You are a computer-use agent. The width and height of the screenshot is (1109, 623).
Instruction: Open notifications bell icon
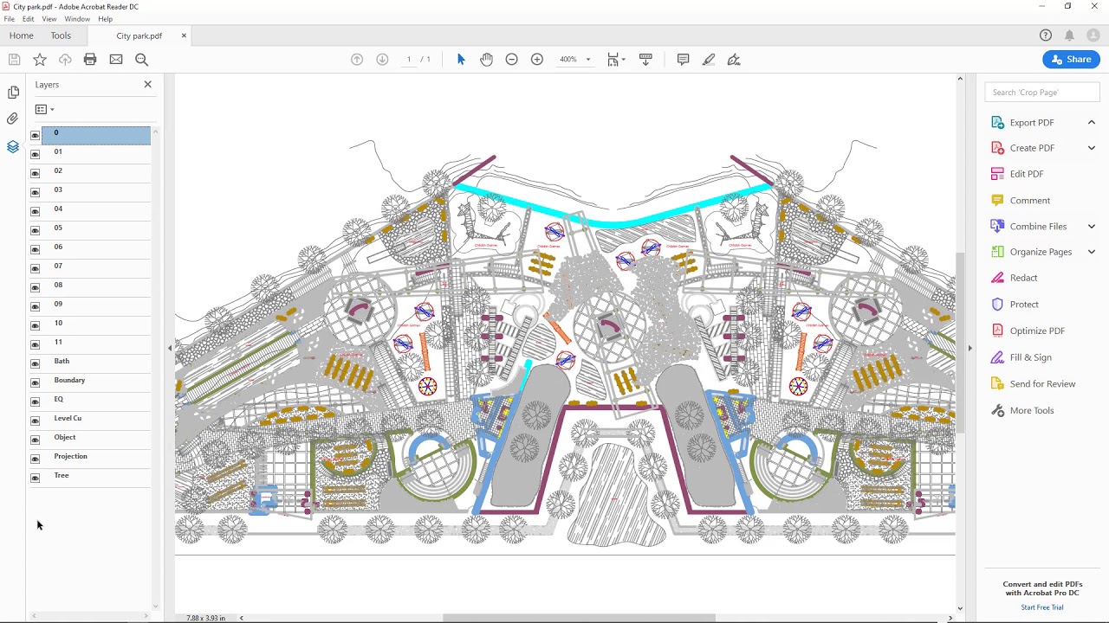tap(1070, 35)
